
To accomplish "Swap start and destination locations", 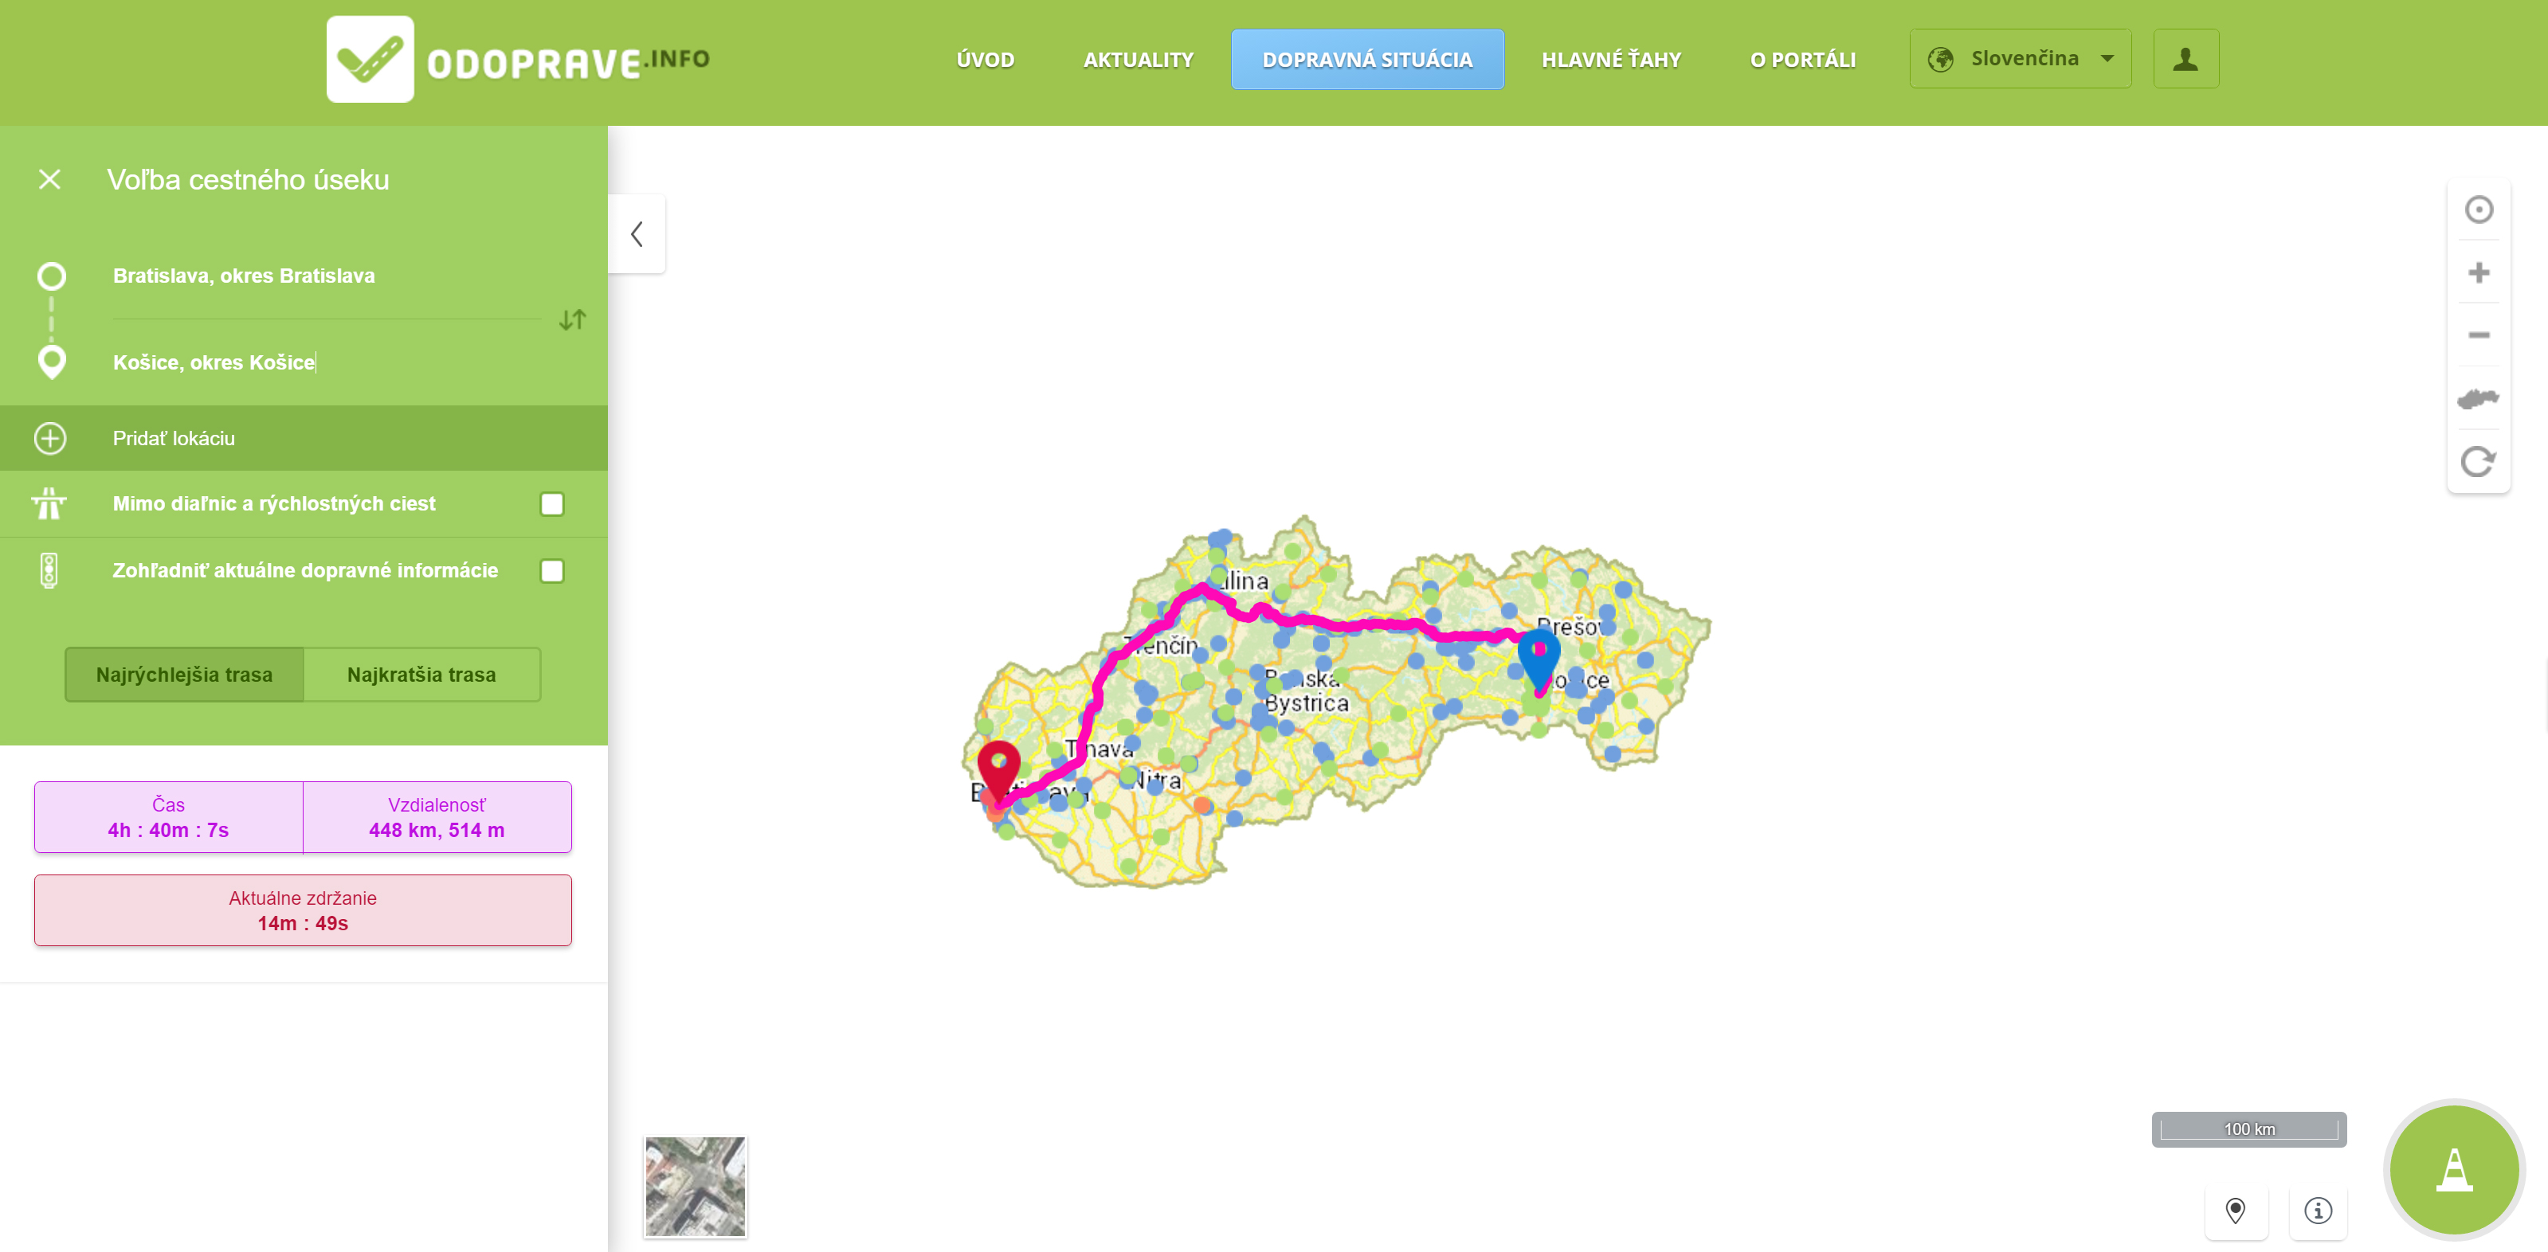I will click(x=572, y=319).
